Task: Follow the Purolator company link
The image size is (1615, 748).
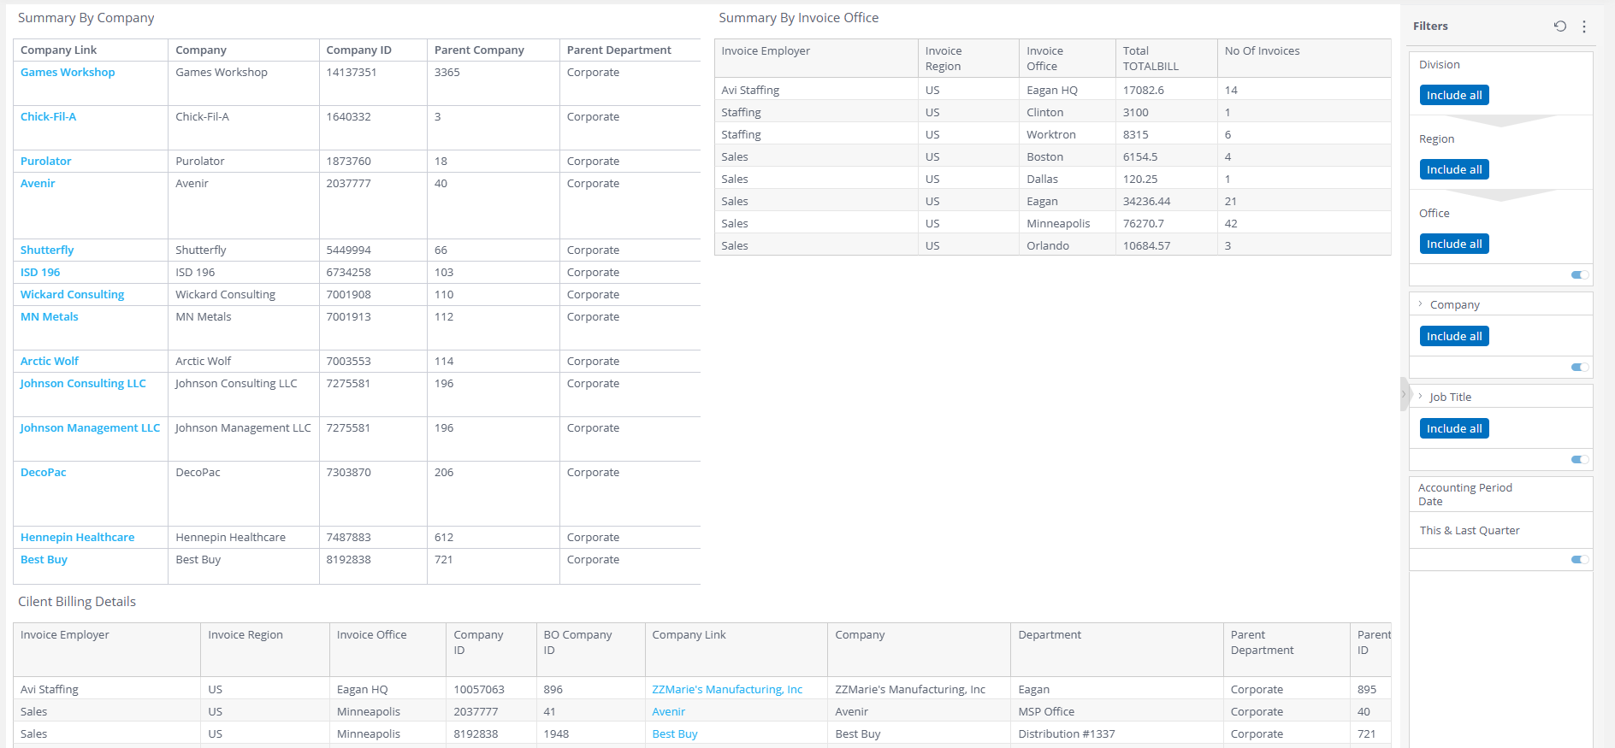Action: tap(46, 162)
